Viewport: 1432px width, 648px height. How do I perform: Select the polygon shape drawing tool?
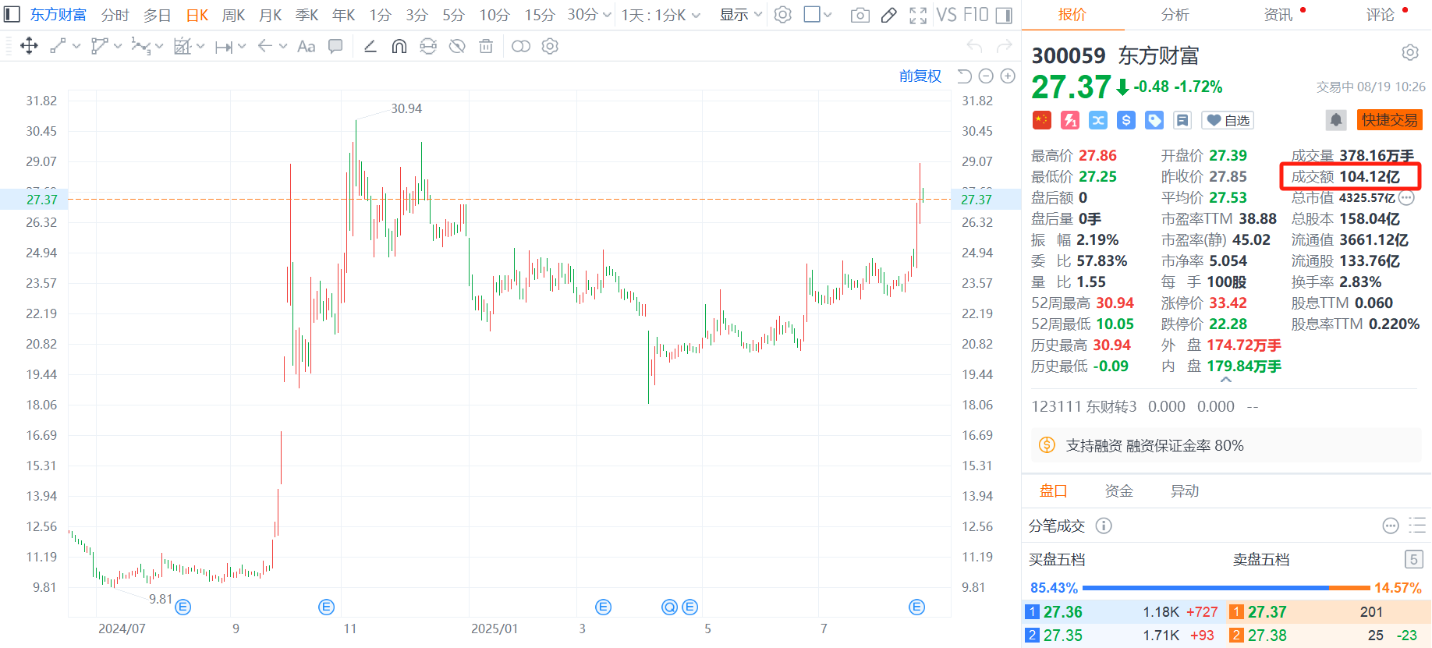click(x=99, y=46)
